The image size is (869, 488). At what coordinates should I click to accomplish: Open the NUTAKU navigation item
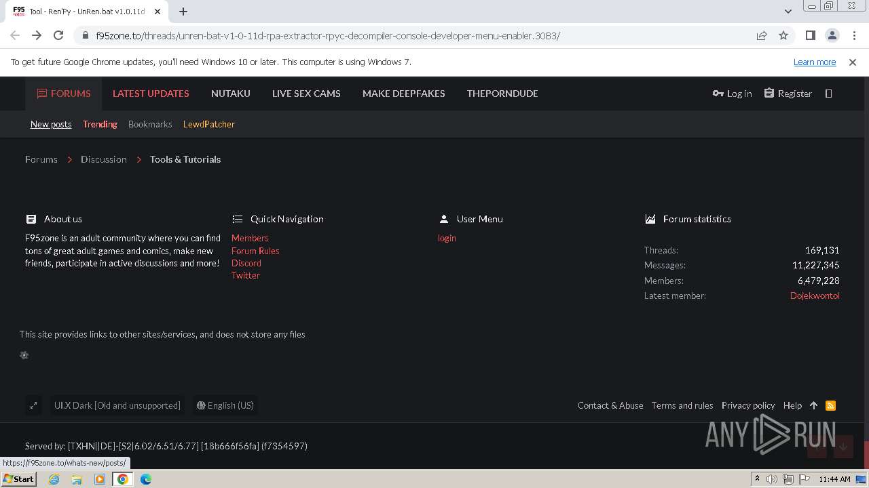tap(231, 94)
